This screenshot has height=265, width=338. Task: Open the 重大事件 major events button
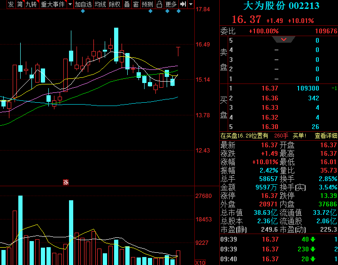click(53, 4)
